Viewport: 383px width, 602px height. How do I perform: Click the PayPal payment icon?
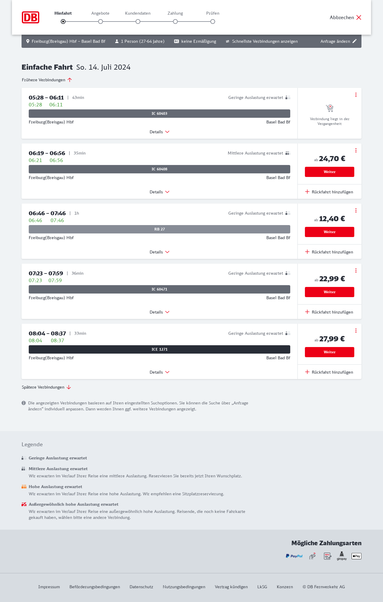294,556
